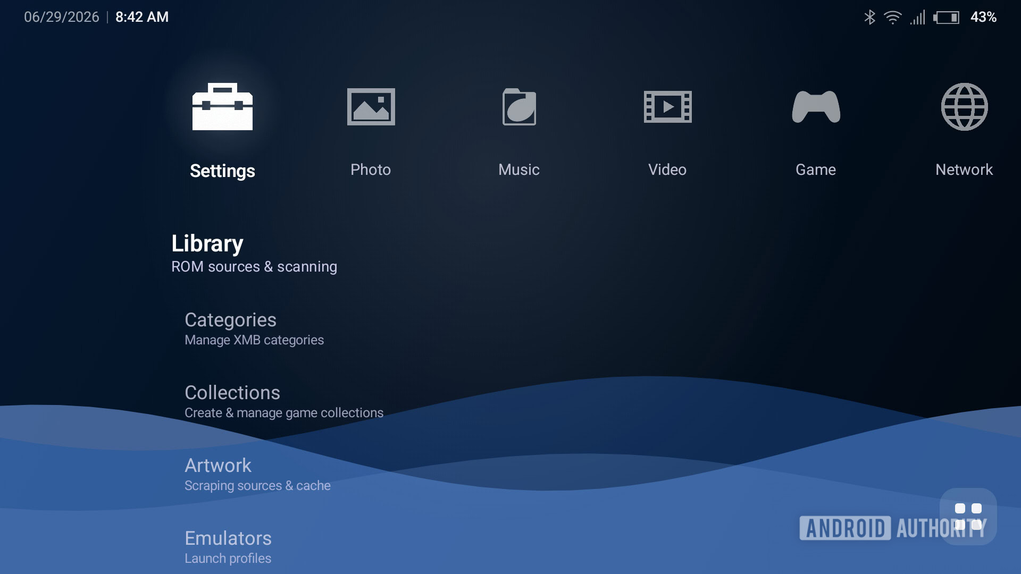Screen dimensions: 1021x574
Task: Open the Network globe icon
Action: [x=965, y=107]
